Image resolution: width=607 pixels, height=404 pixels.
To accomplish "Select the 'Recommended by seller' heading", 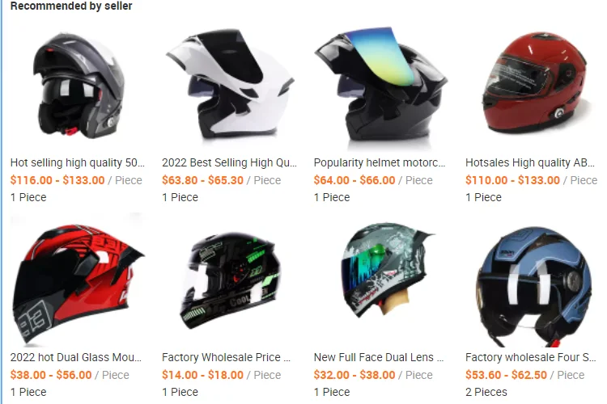I will [71, 6].
